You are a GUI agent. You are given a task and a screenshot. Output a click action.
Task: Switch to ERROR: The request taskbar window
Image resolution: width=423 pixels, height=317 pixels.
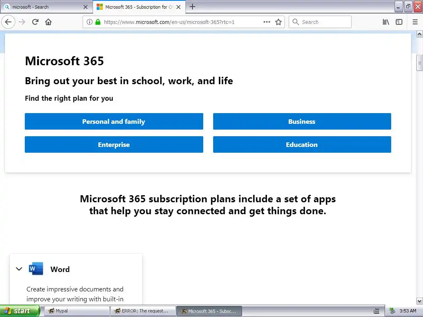pos(143,311)
